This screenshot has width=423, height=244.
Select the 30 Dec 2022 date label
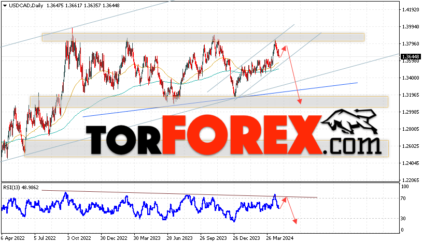pos(114,238)
